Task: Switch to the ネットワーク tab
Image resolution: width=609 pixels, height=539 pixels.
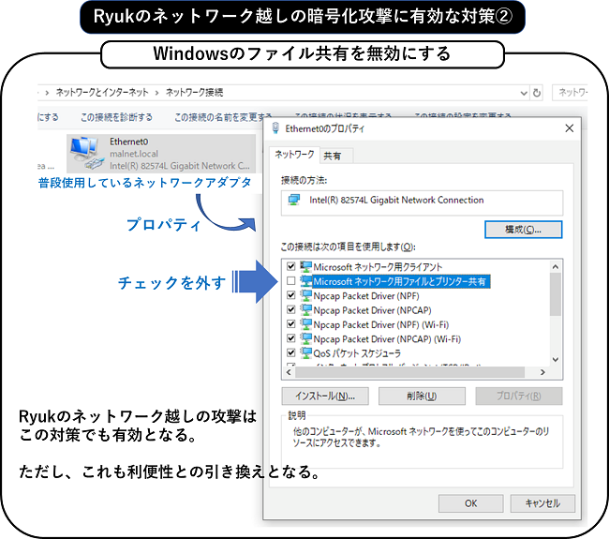Action: pos(294,155)
